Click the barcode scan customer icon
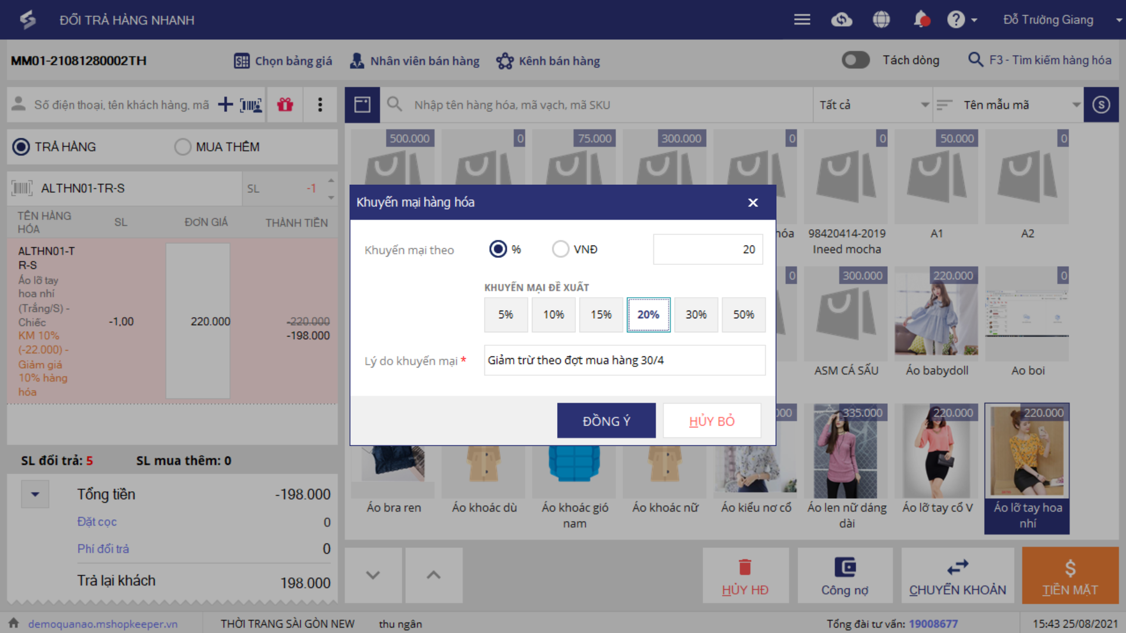 click(x=251, y=105)
